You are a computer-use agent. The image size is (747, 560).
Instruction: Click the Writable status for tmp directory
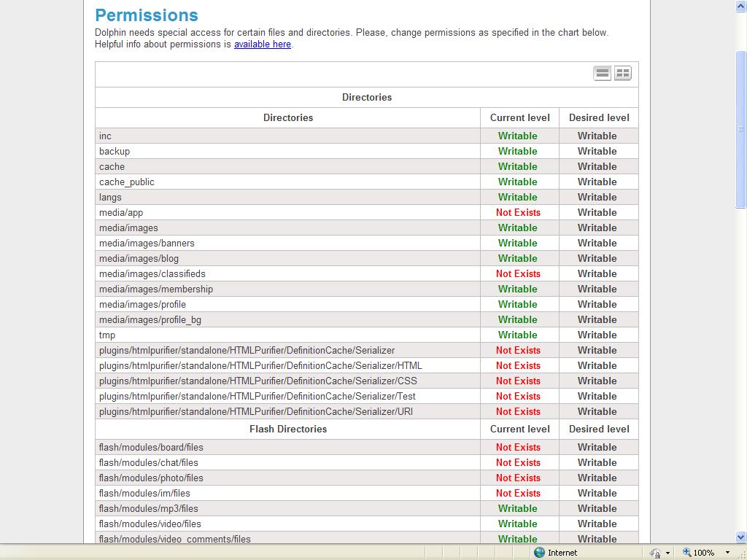click(x=517, y=335)
